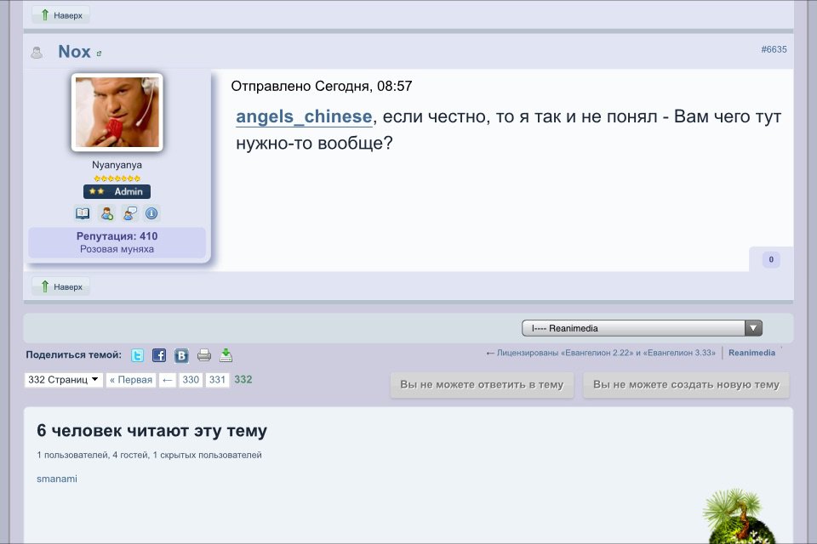Share topic on VKontakte

point(181,355)
